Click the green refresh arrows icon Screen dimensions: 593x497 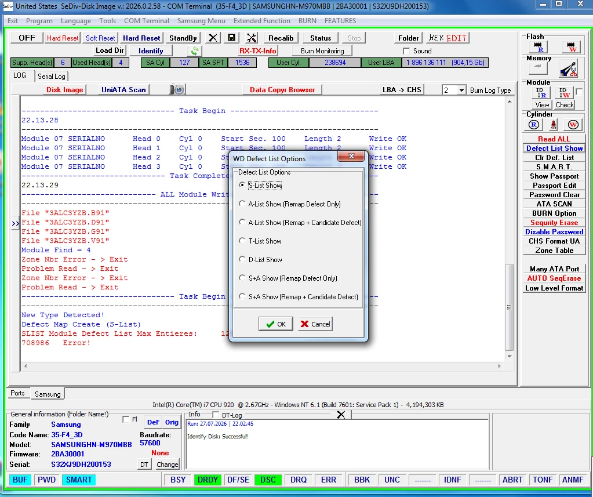click(x=194, y=50)
